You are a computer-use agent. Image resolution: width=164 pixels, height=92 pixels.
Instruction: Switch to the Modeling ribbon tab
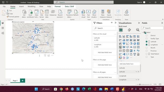coord(32,6)
